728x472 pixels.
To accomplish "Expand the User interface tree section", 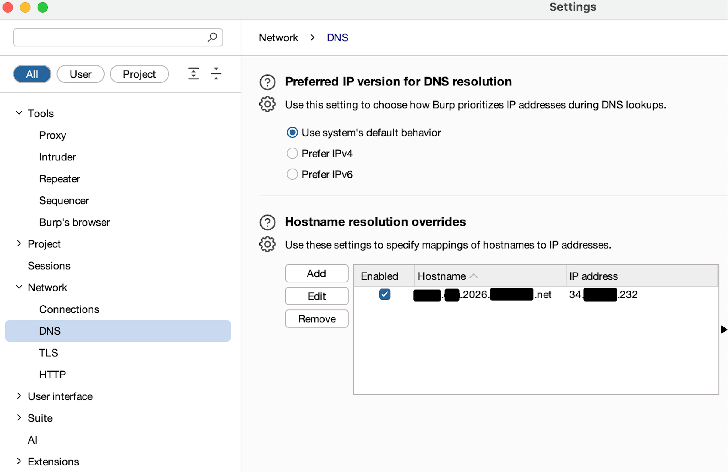I will [19, 396].
